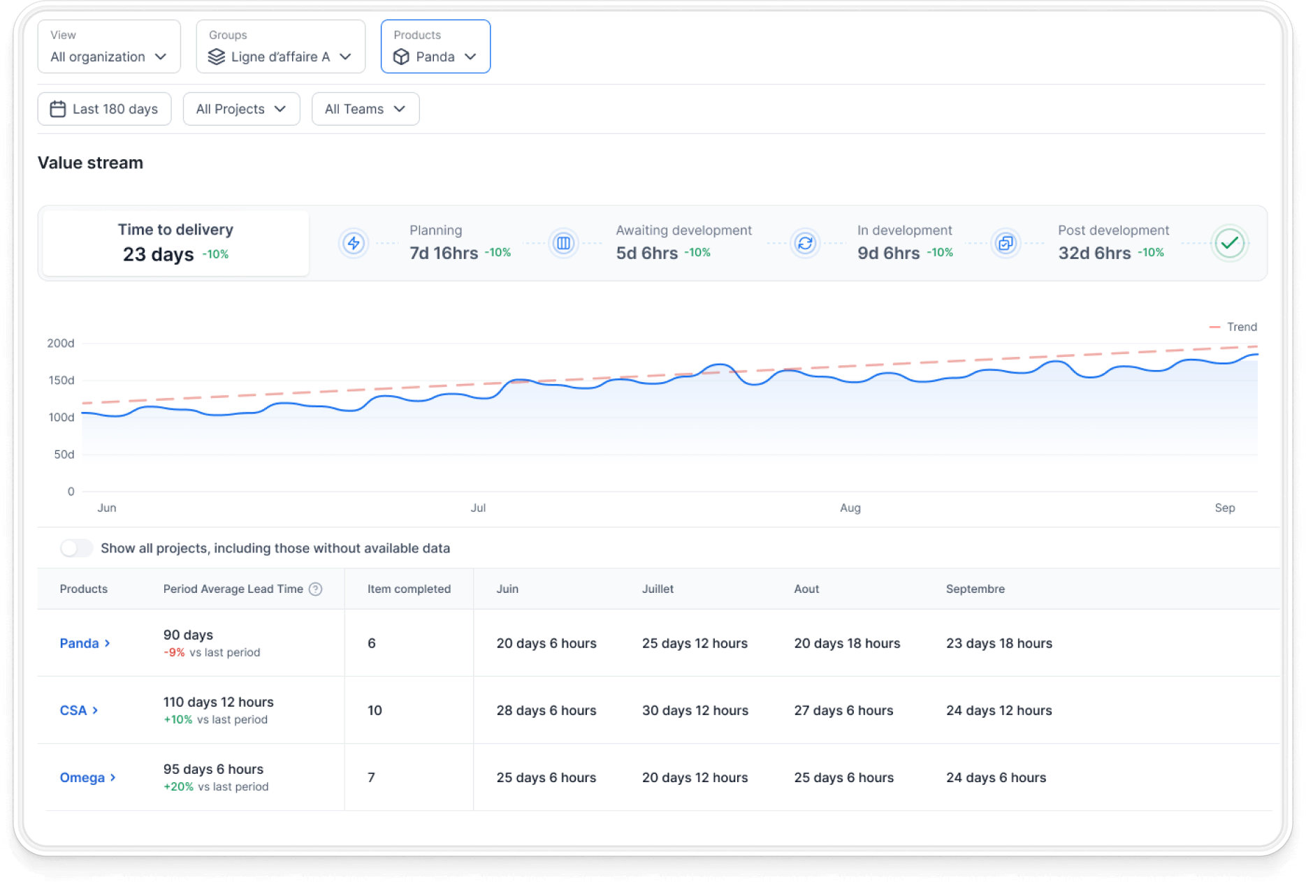Open the View All organization dropdown
This screenshot has width=1306, height=882.
108,57
